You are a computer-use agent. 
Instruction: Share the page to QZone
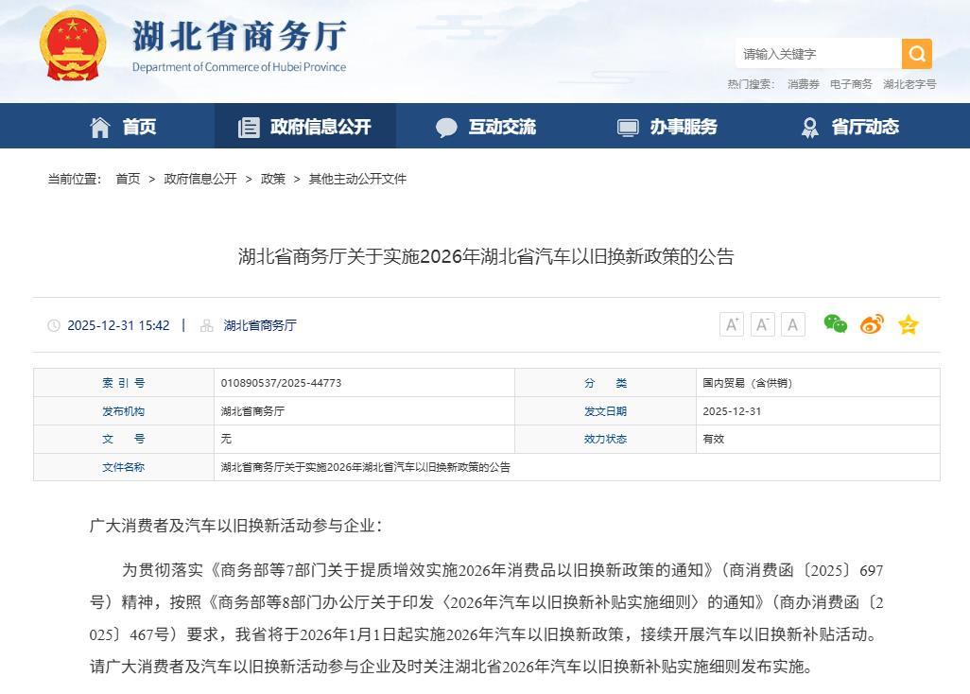tap(908, 324)
